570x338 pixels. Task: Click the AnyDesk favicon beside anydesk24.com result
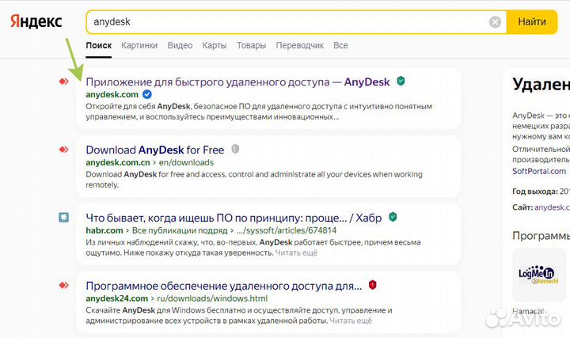(64, 285)
